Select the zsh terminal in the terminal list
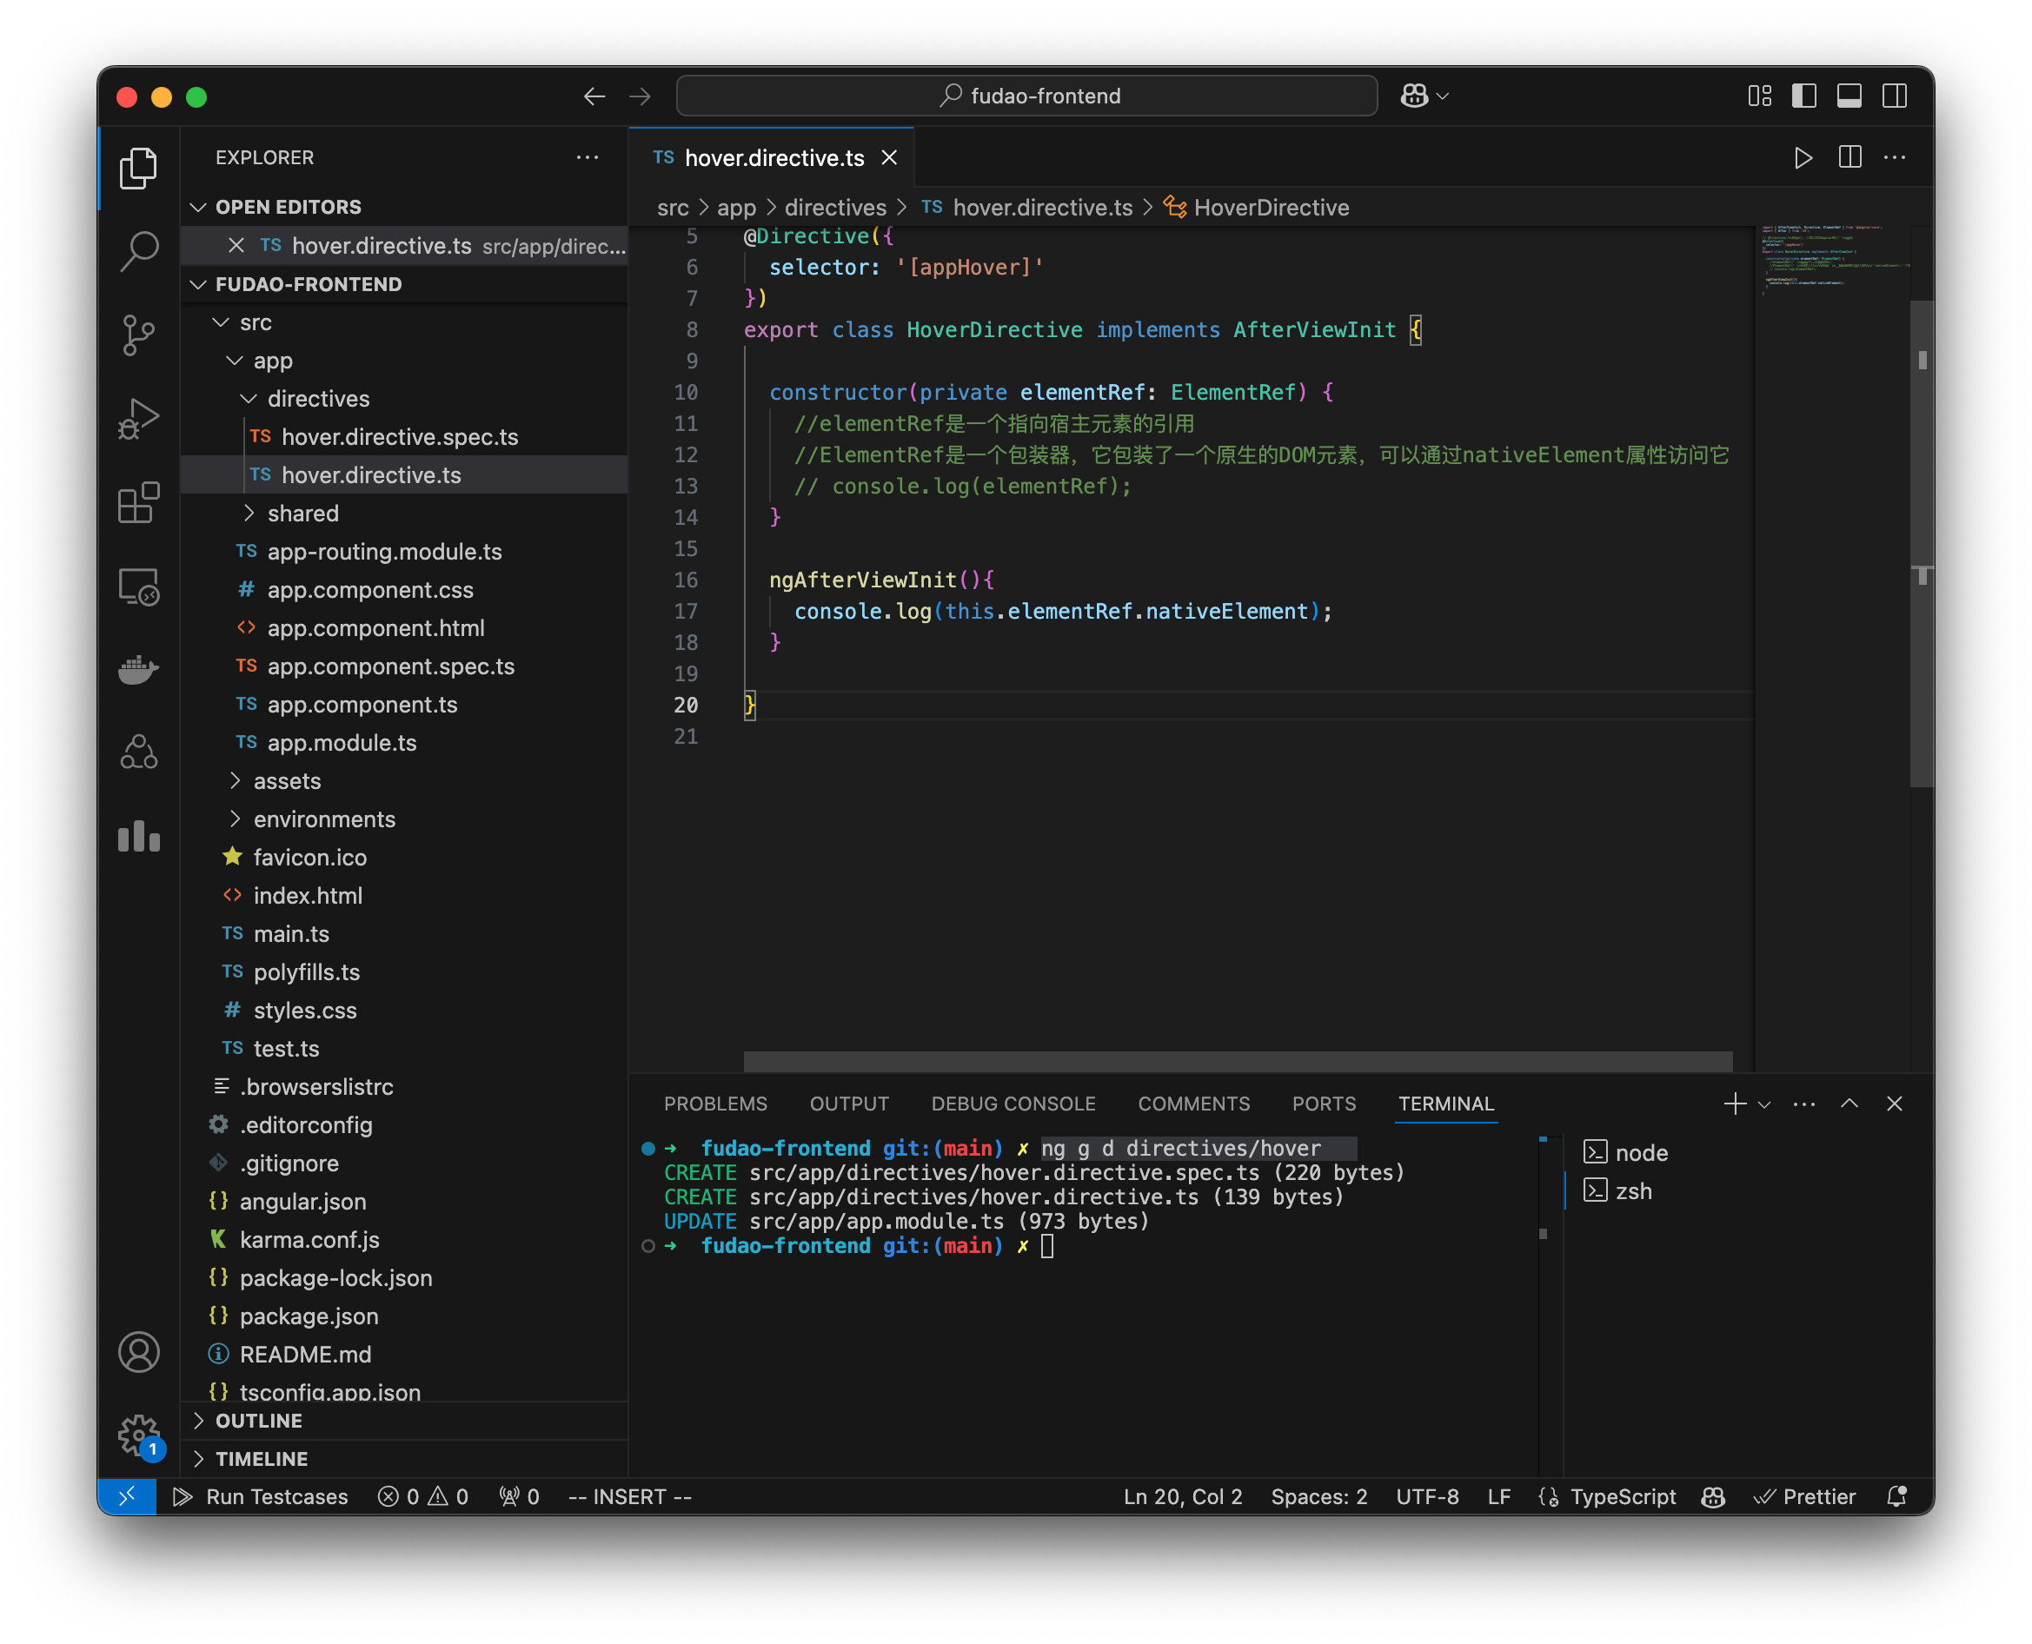Image resolution: width=2032 pixels, height=1644 pixels. click(1633, 1190)
